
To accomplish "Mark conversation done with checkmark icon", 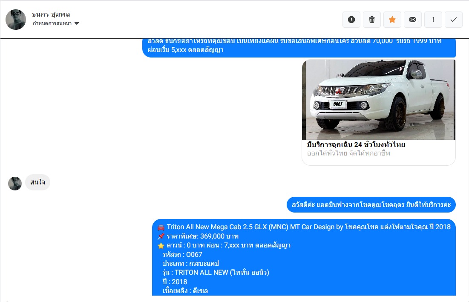I will click(453, 20).
